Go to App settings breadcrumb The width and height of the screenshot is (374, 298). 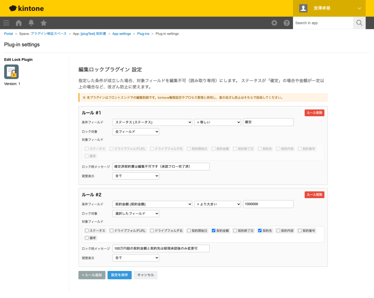click(x=121, y=34)
